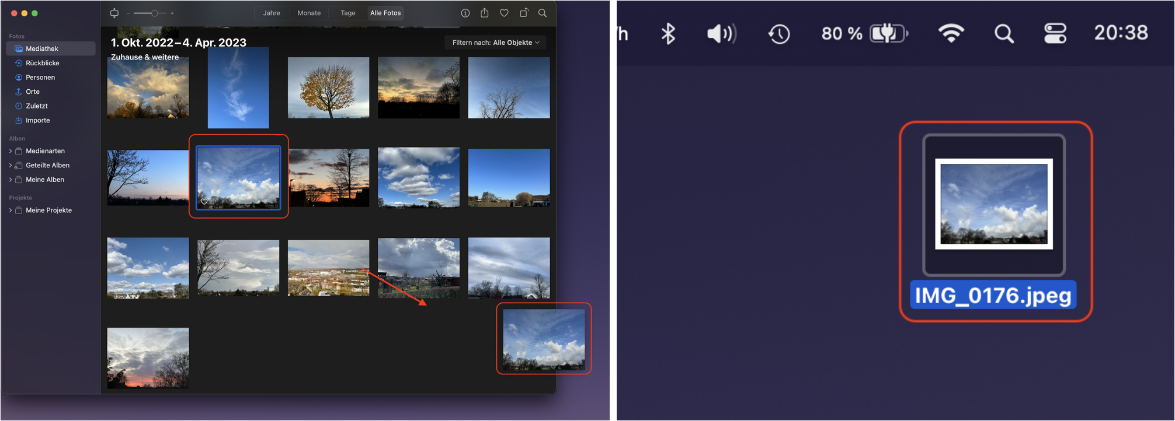Open search with the magnifier in Photos toolbar

(x=543, y=13)
